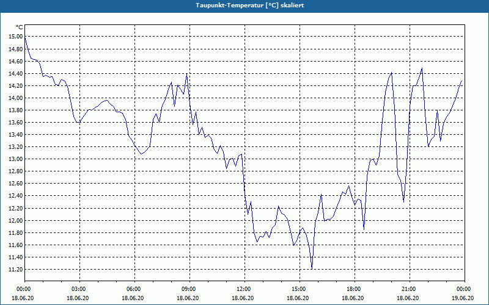Select the 06:00 time axis label
Viewport: 489px width, 305px height.
click(x=134, y=289)
